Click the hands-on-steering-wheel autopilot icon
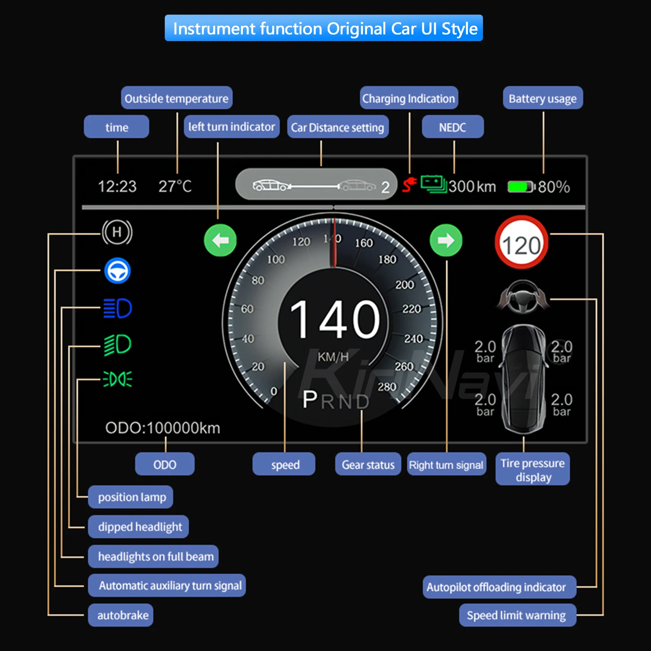This screenshot has width=651, height=651. (x=523, y=297)
